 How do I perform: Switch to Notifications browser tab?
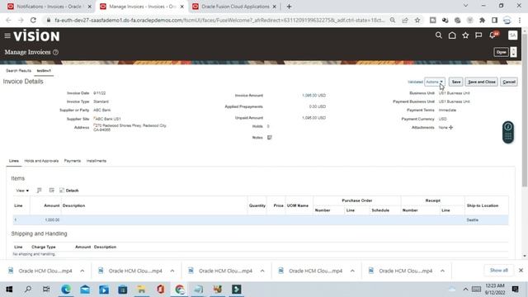pyautogui.click(x=49, y=7)
